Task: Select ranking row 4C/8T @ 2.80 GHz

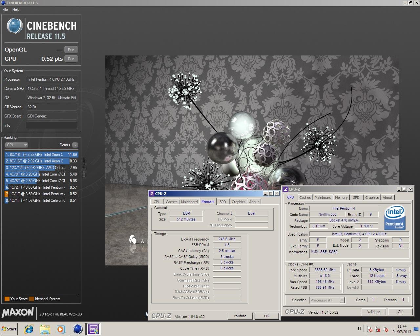Action: [41, 181]
